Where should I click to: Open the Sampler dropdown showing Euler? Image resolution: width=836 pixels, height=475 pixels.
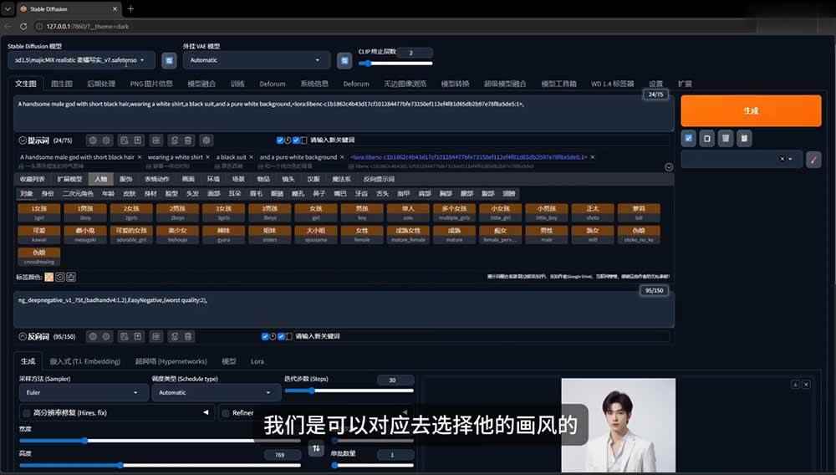pyautogui.click(x=83, y=392)
